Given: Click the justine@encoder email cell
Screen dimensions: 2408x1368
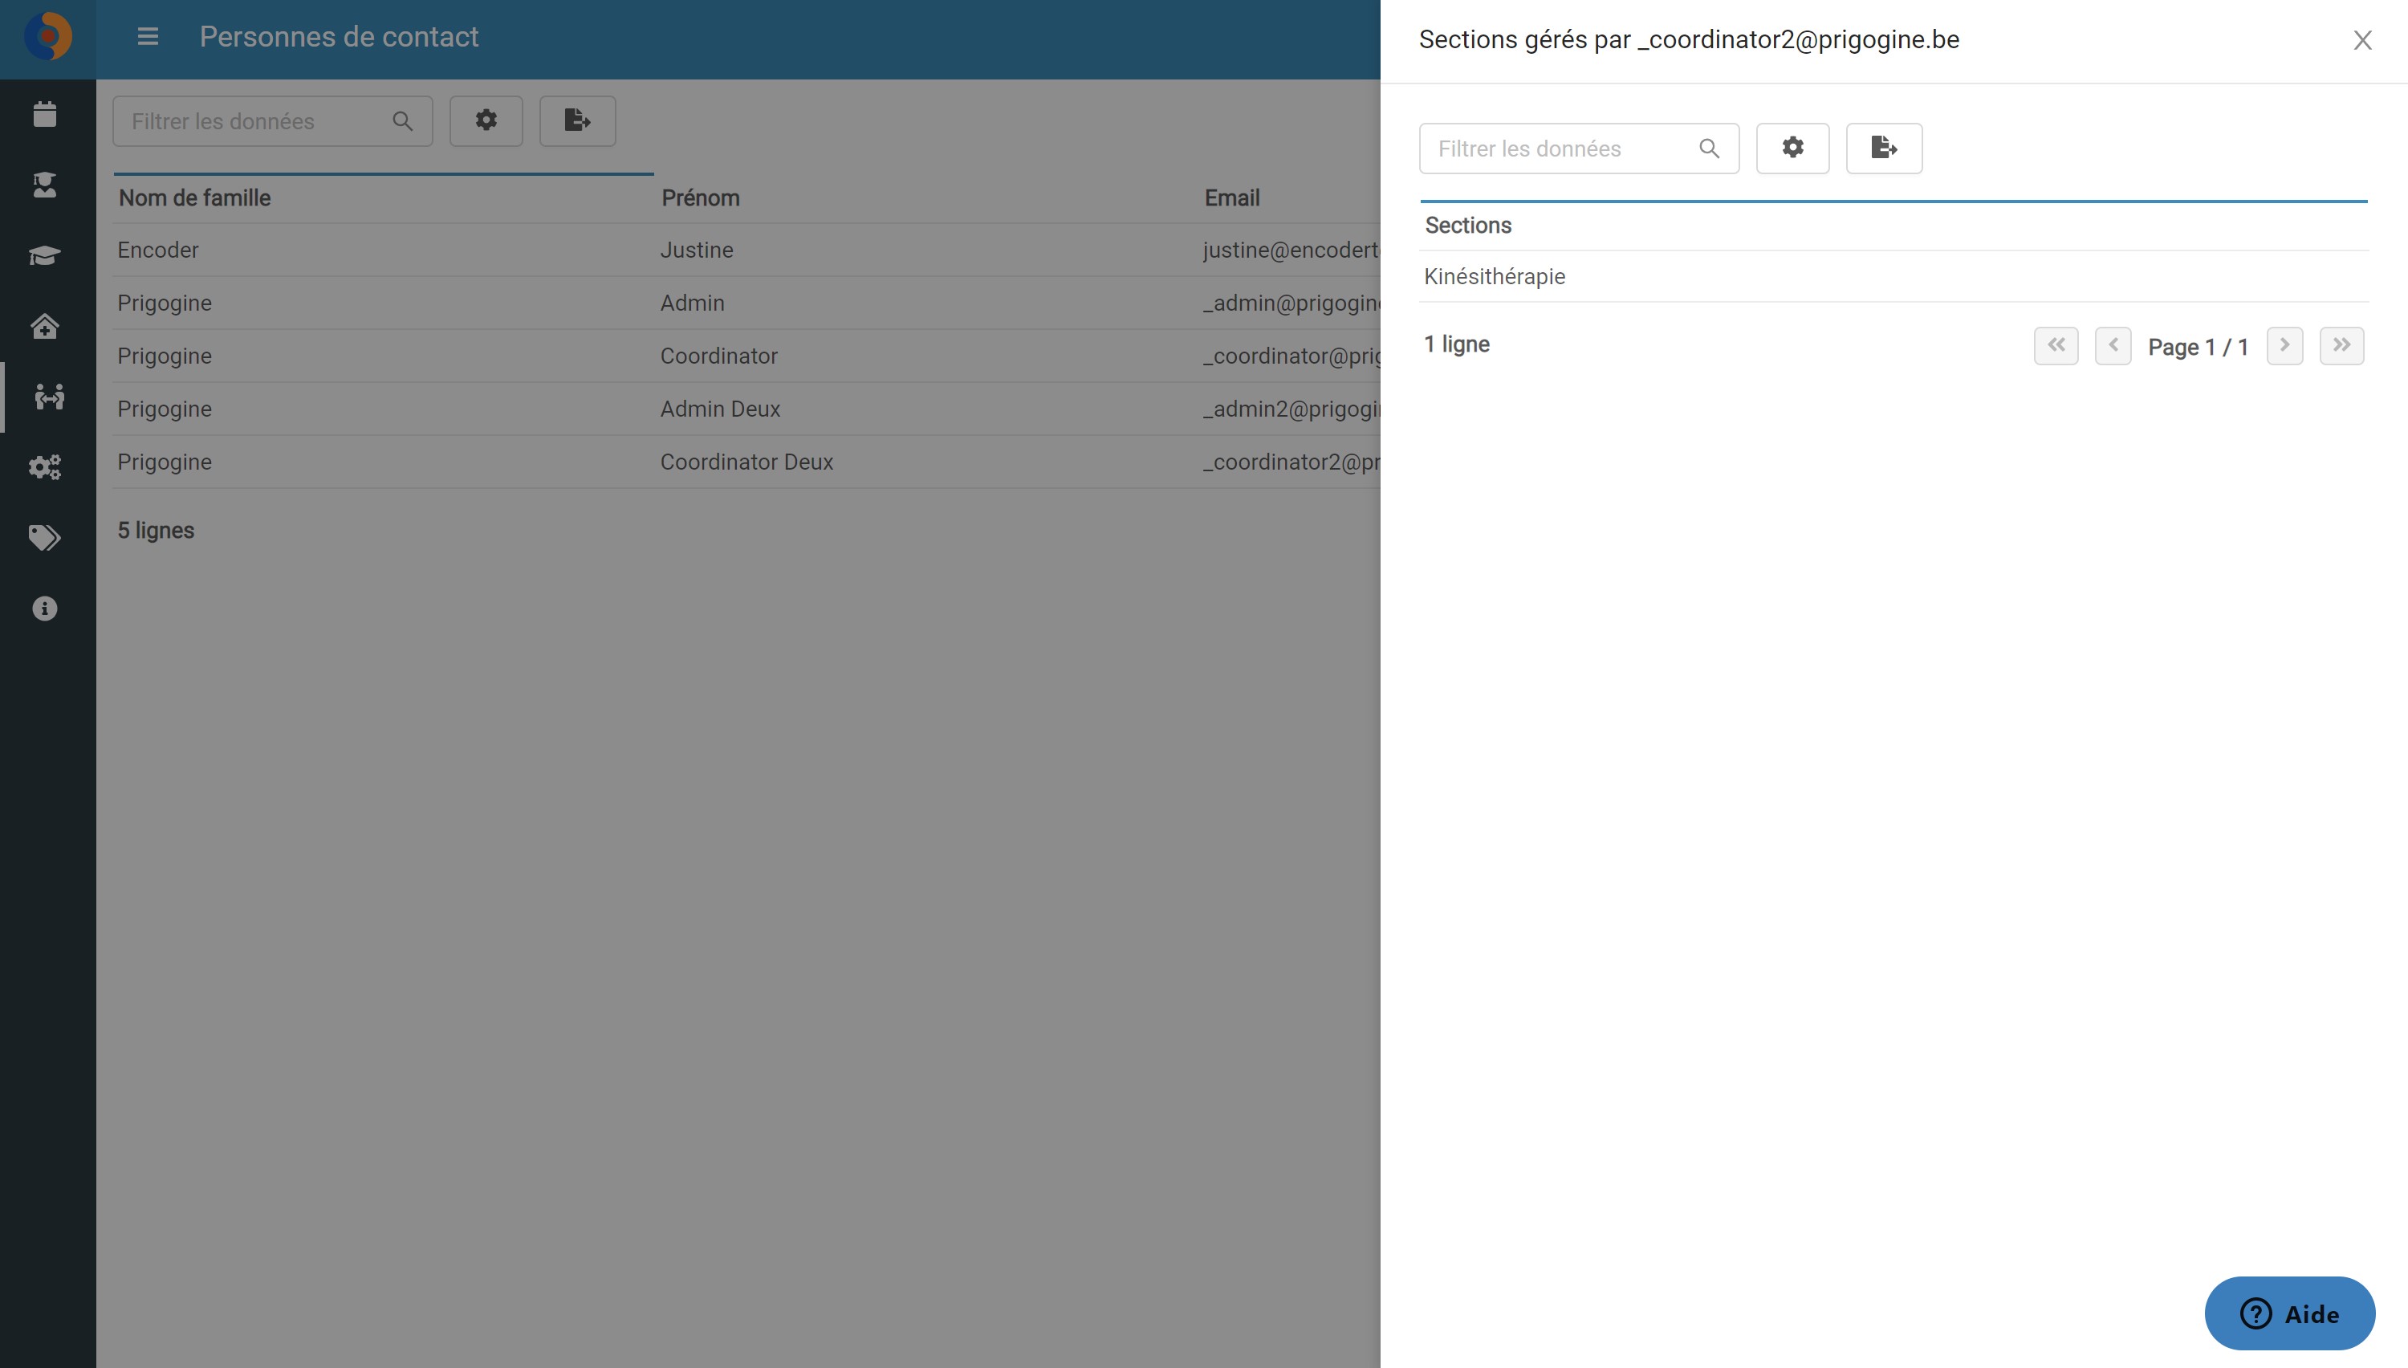Looking at the screenshot, I should pos(1291,250).
